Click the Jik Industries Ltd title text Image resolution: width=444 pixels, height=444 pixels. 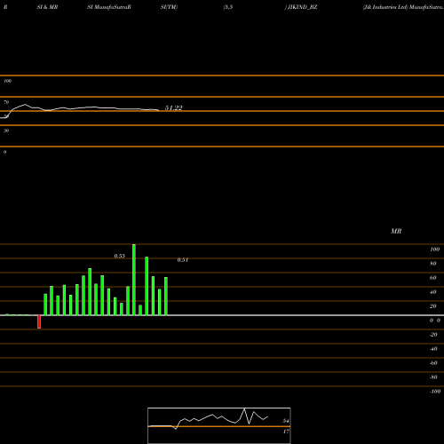[385, 7]
